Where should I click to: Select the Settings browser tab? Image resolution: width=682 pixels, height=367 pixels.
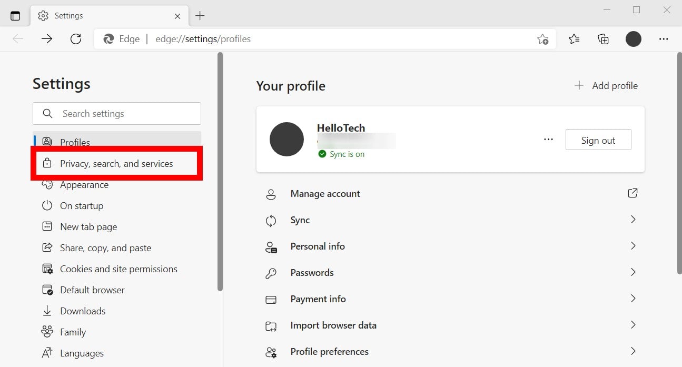tap(109, 16)
